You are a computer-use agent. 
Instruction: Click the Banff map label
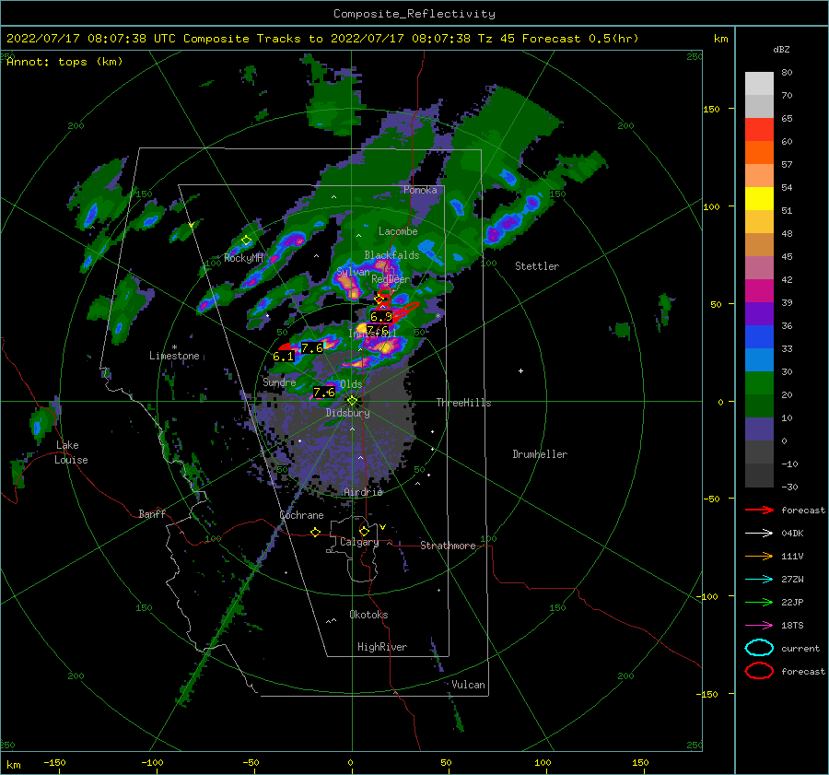(x=152, y=513)
